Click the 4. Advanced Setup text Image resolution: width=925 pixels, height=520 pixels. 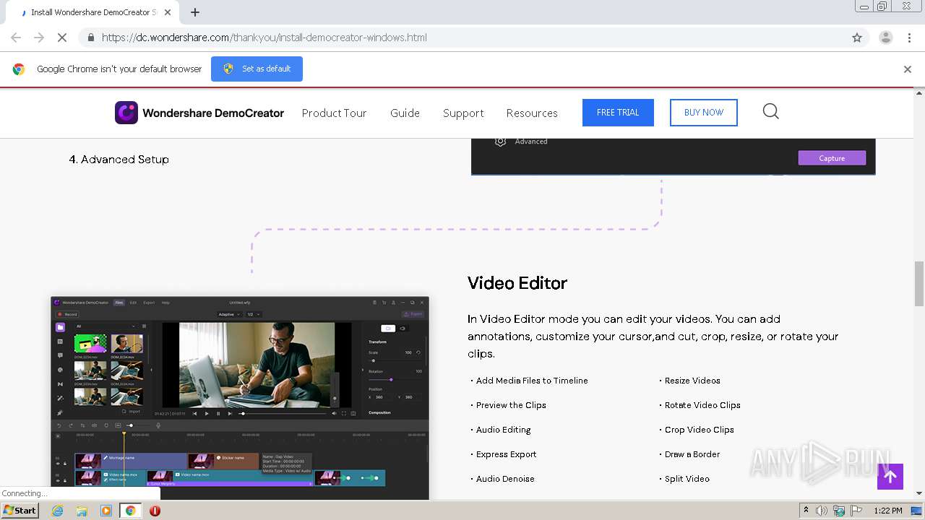119,160
